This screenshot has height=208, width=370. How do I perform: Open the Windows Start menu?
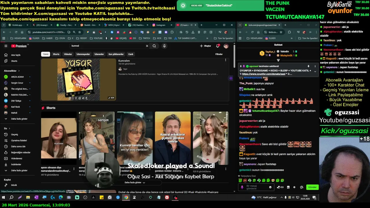click(3, 197)
